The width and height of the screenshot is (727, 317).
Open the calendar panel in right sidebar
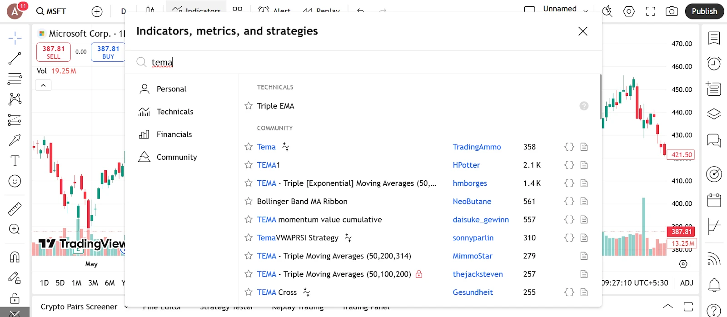click(714, 200)
